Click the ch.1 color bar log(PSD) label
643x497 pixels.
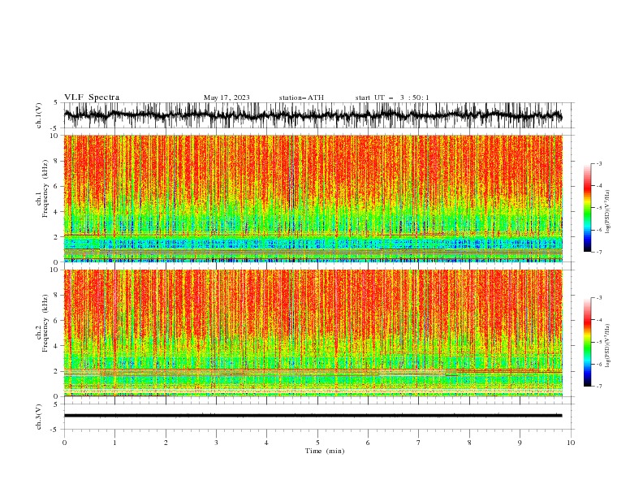608,212
